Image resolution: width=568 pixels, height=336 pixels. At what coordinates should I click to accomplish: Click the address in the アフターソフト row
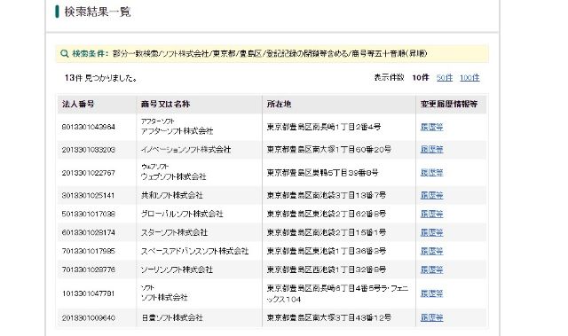(324, 127)
